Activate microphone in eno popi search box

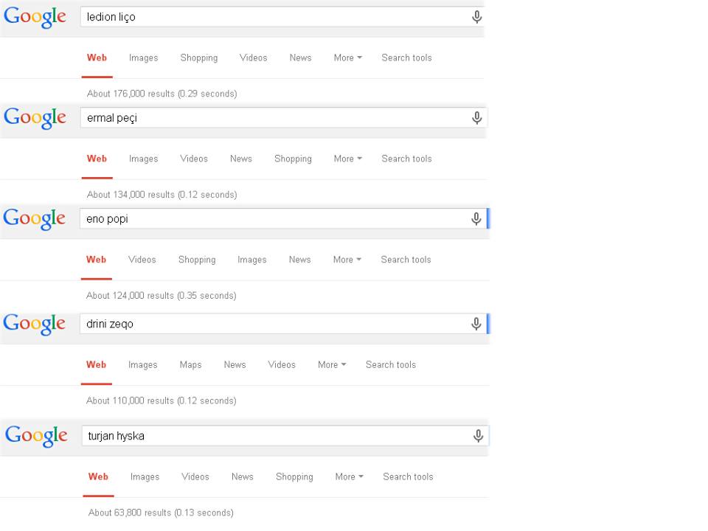tap(476, 219)
